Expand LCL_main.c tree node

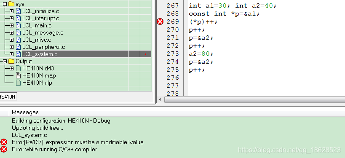[x=12, y=26]
